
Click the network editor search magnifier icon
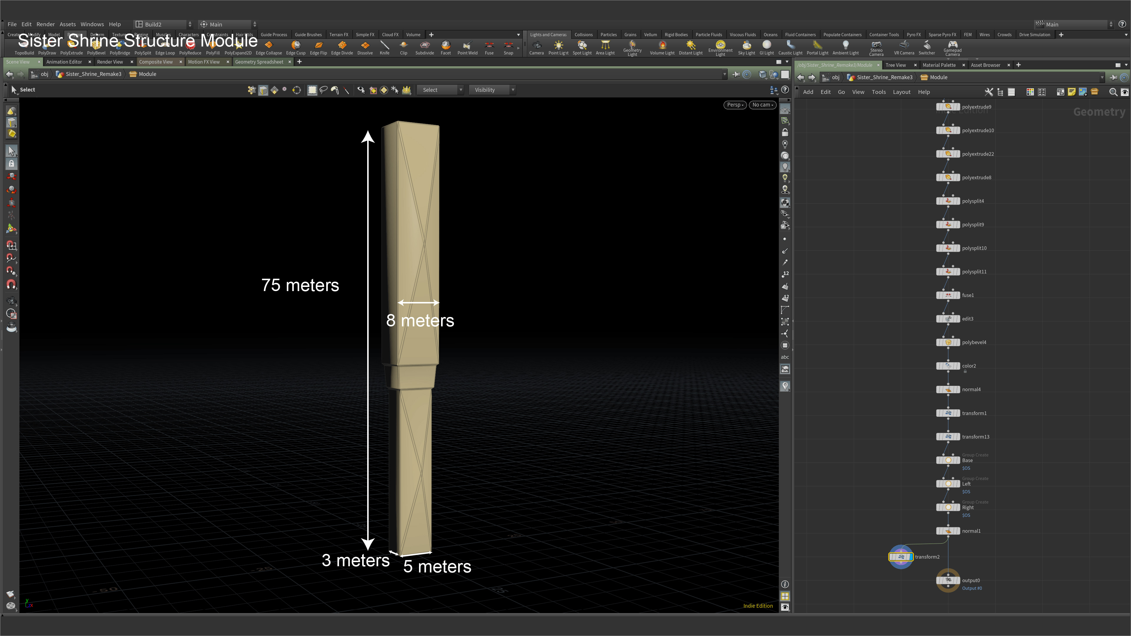coord(1112,92)
